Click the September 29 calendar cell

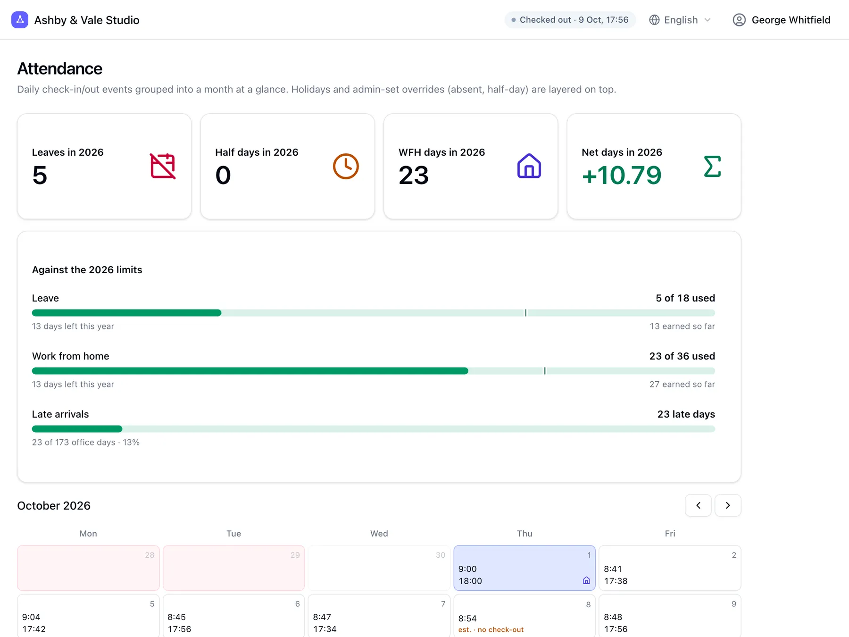point(234,568)
